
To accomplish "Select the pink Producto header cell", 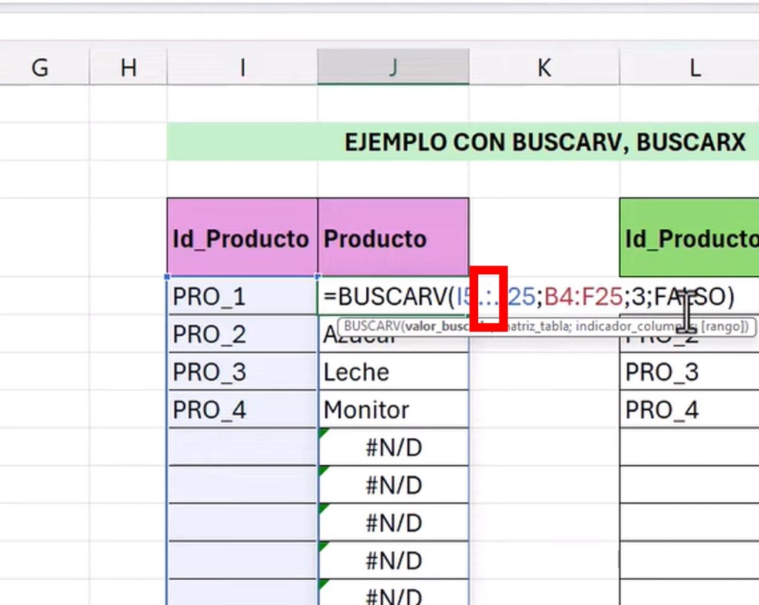I will click(393, 238).
